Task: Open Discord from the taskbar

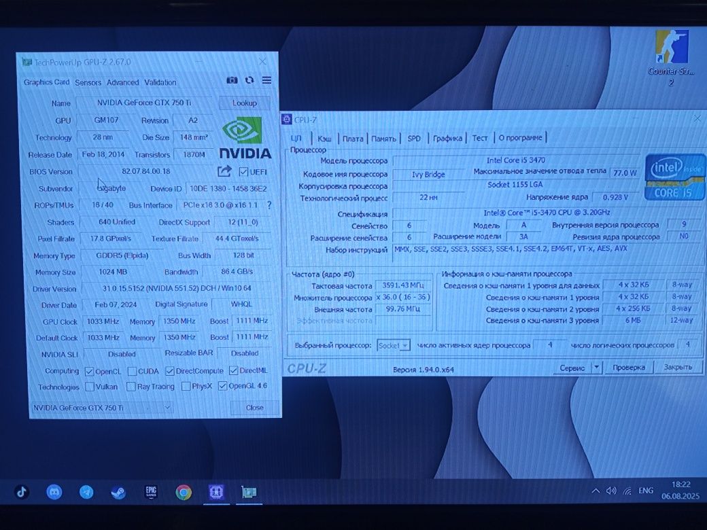Action: pos(54,492)
